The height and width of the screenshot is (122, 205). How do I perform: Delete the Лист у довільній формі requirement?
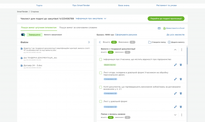tap(181, 107)
